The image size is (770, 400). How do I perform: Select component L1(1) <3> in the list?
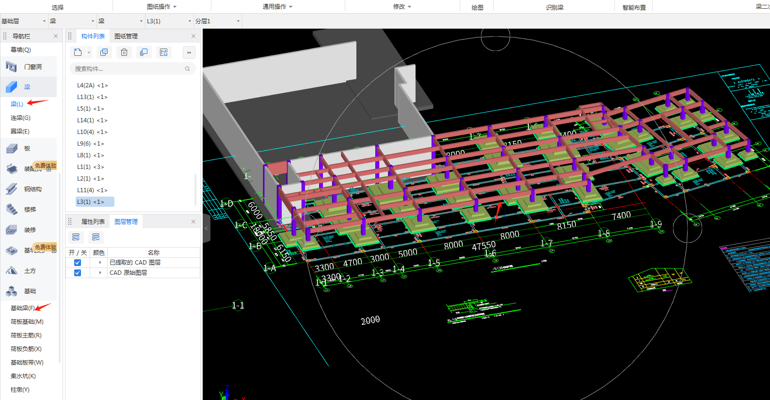[x=91, y=167]
